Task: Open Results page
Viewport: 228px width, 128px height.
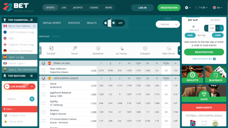Action: pyautogui.click(x=92, y=23)
